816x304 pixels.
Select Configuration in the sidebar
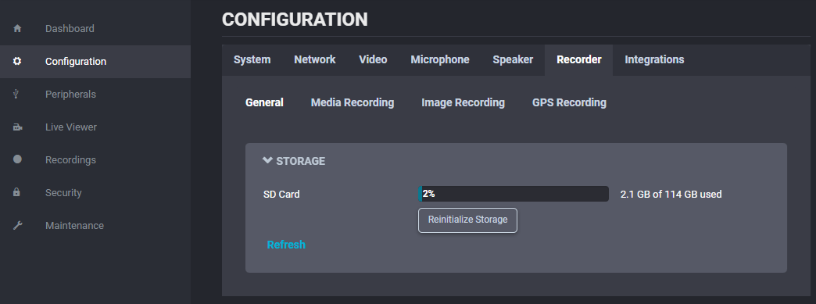coord(95,62)
